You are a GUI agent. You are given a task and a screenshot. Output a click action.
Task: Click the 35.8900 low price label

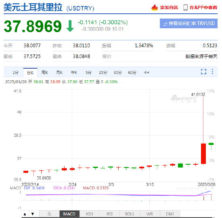pyautogui.click(x=44, y=178)
